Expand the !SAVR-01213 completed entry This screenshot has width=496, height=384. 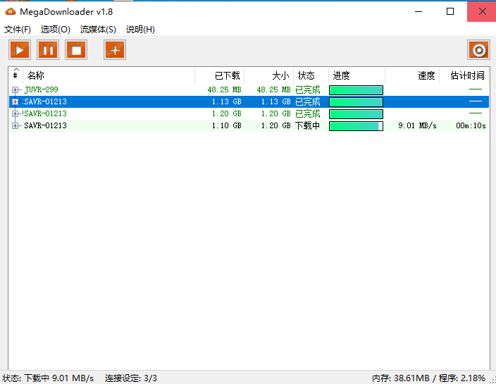(x=15, y=114)
